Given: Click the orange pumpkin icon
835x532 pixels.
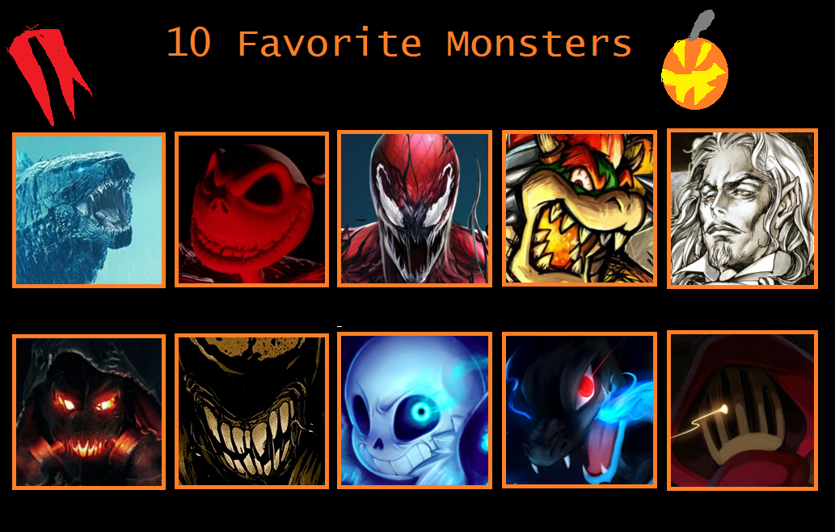Looking at the screenshot, I should click(694, 73).
